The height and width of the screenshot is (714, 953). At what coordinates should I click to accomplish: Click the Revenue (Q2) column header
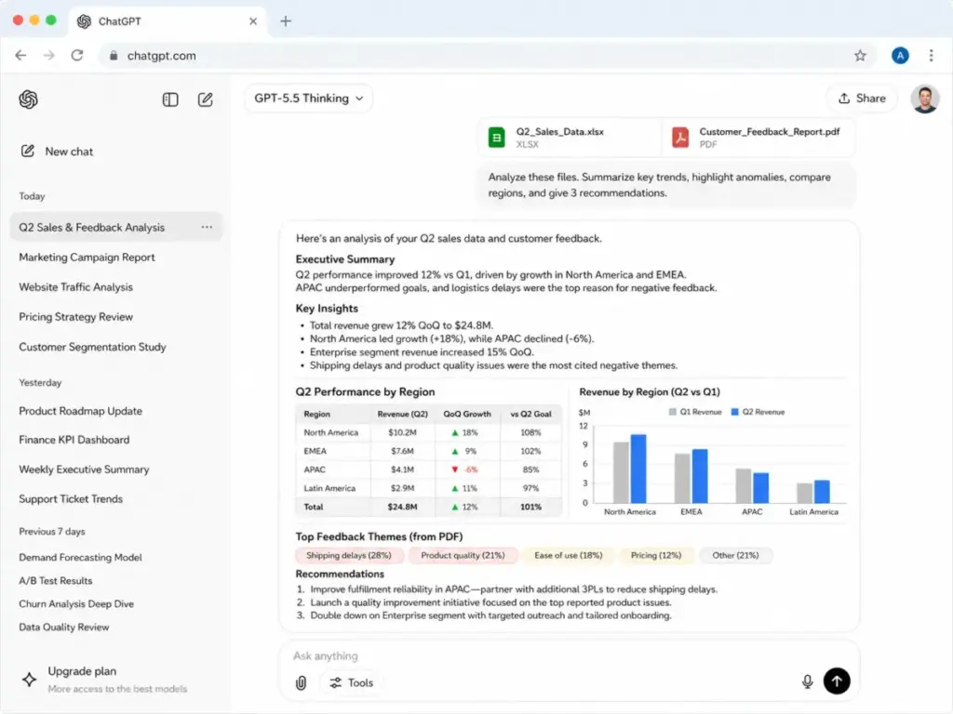coord(402,414)
